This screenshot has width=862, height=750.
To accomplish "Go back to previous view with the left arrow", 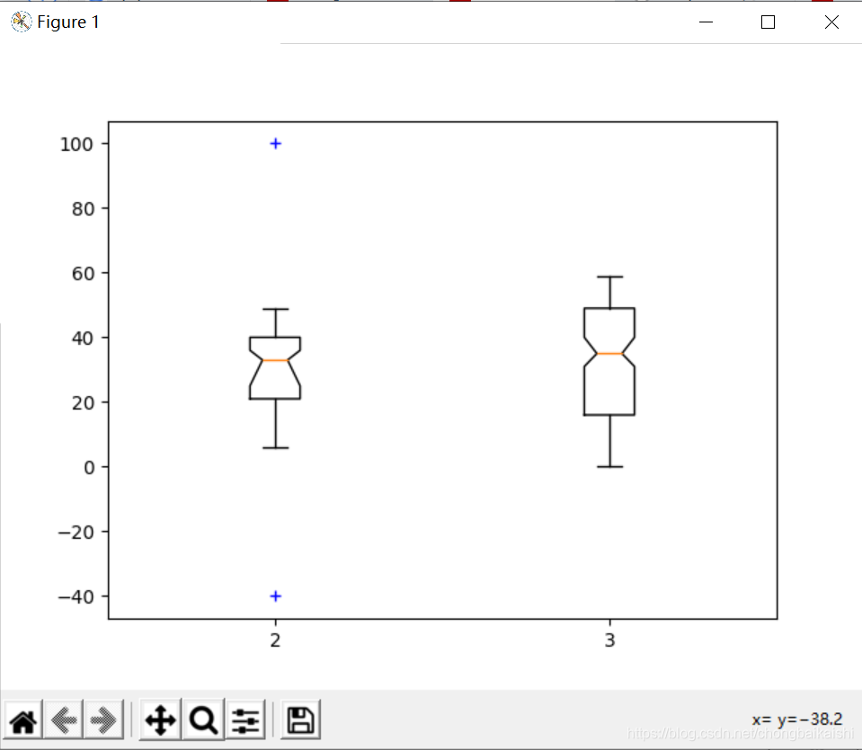I will tap(63, 720).
